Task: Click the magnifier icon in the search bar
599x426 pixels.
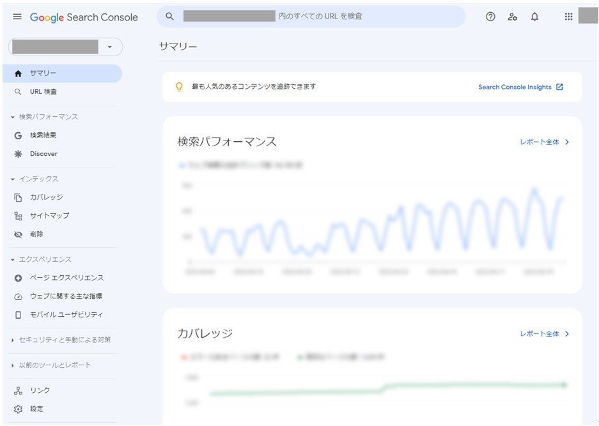Action: point(170,17)
